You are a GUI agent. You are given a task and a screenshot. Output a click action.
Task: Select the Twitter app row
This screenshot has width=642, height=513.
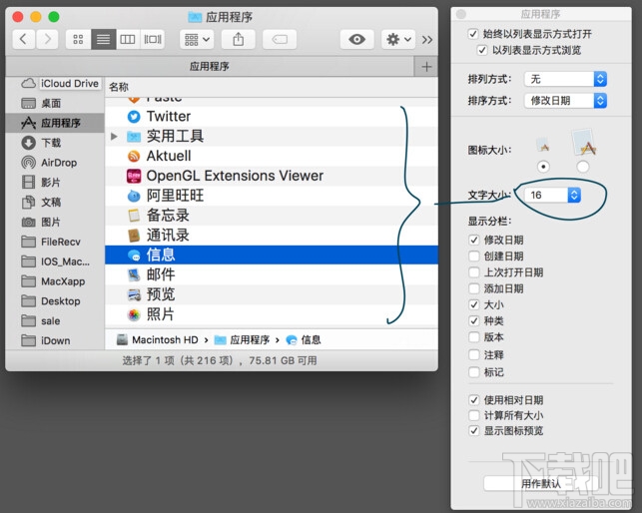point(272,117)
